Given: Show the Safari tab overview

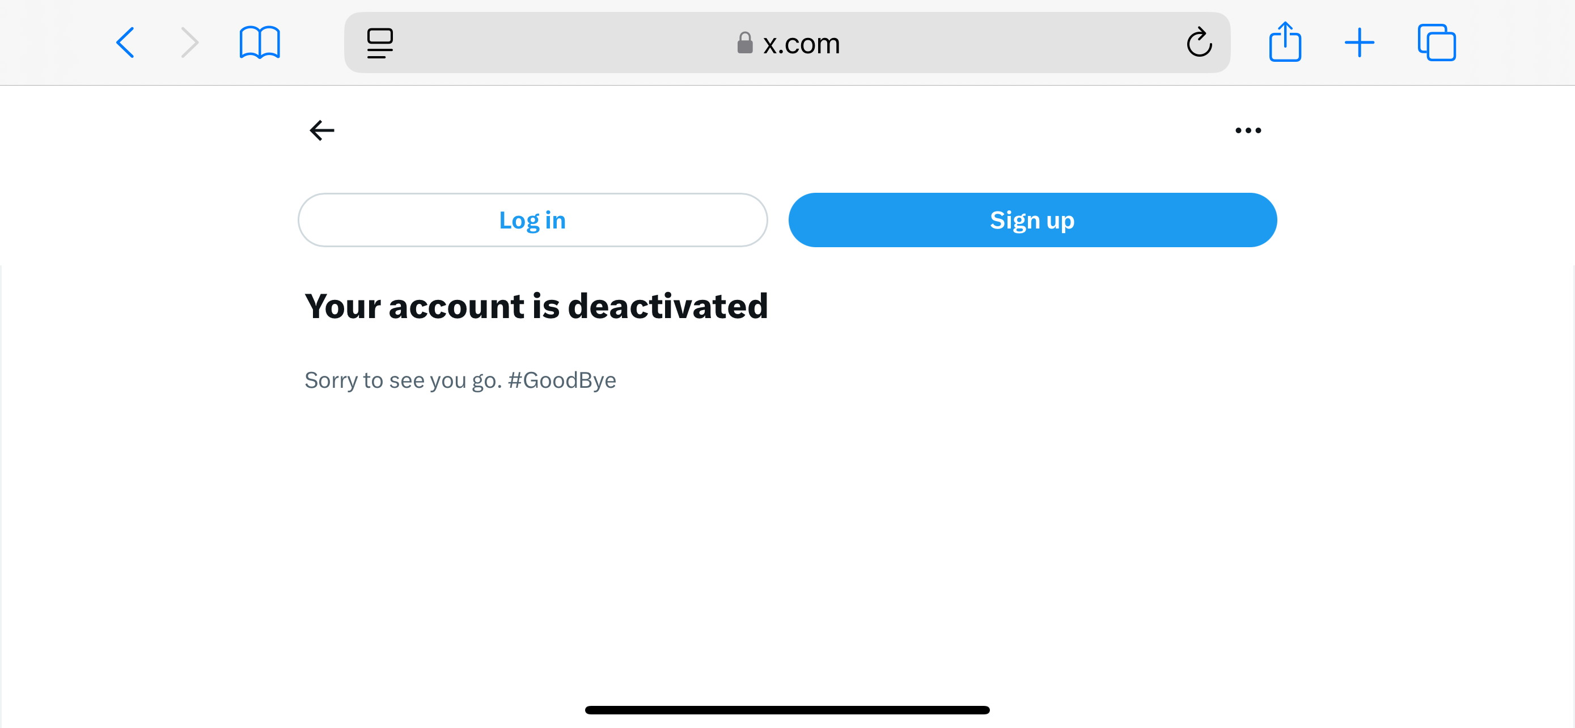Looking at the screenshot, I should tap(1437, 43).
